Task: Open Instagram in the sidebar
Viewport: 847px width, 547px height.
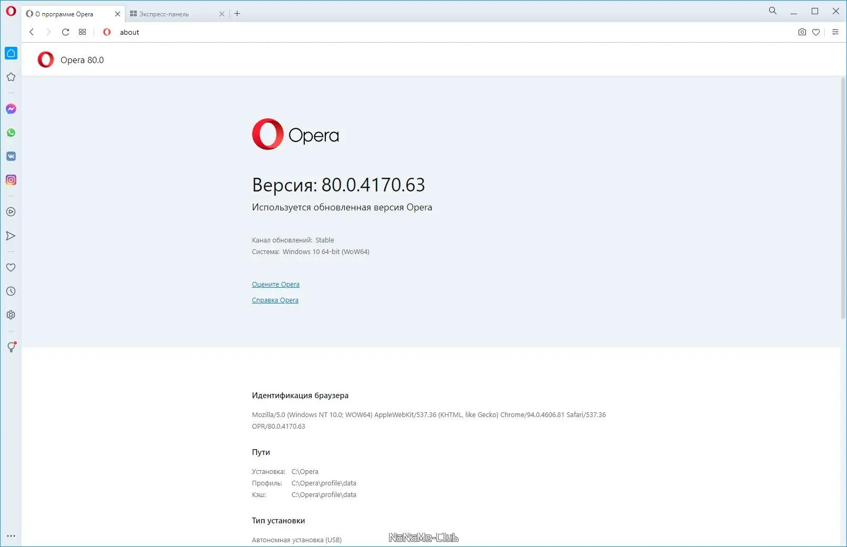Action: click(11, 180)
